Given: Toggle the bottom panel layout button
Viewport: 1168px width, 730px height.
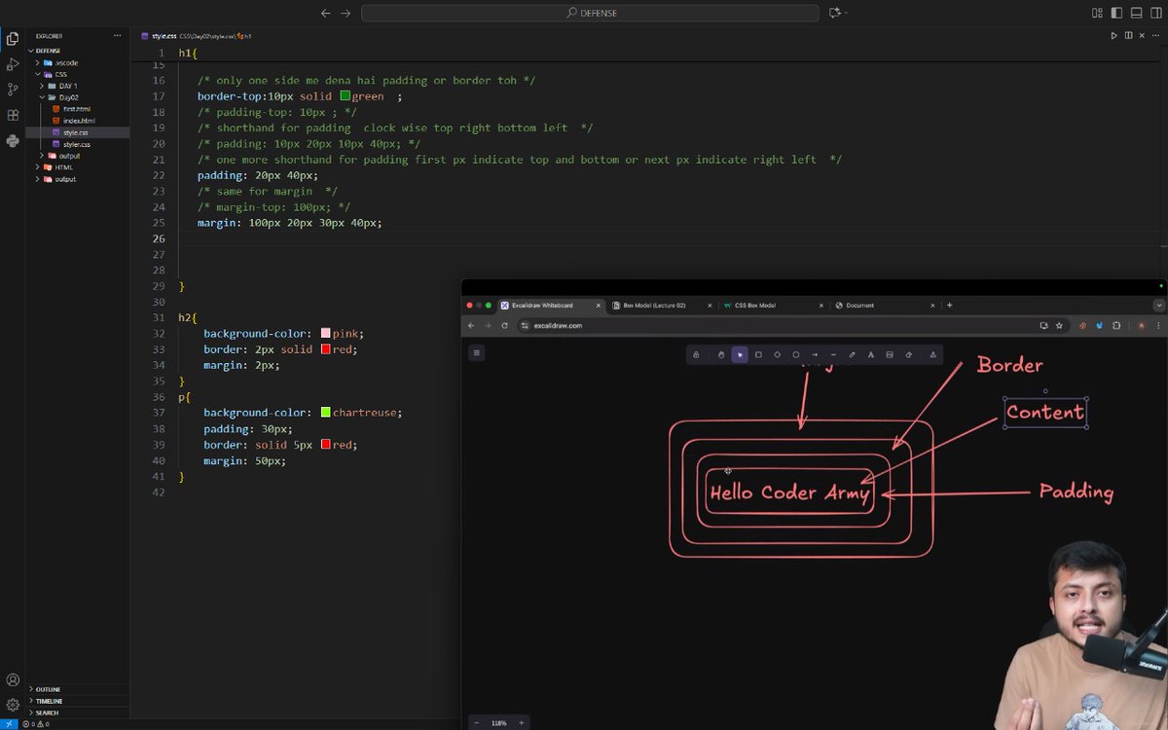Looking at the screenshot, I should (1136, 13).
